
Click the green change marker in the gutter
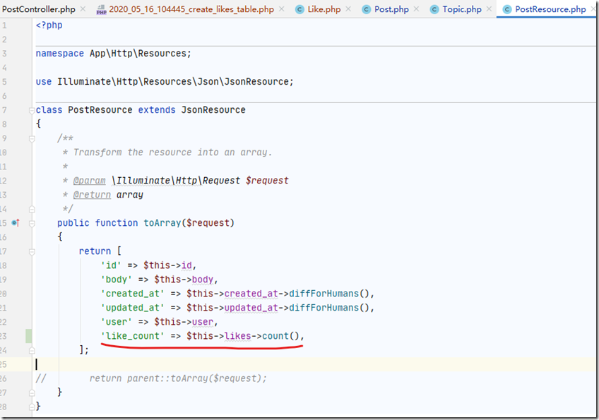click(x=29, y=336)
